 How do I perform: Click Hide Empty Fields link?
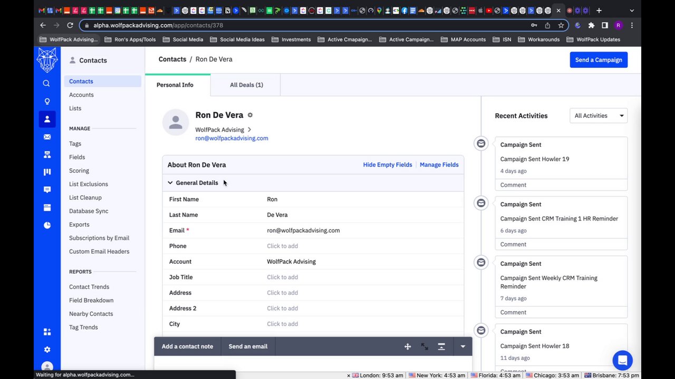pos(388,165)
